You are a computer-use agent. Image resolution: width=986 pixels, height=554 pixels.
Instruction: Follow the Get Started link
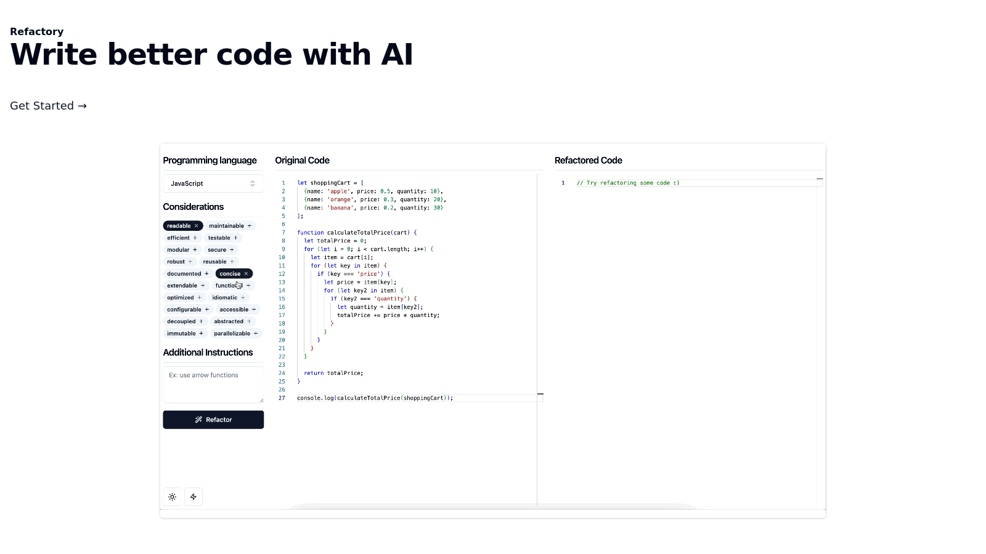coord(48,106)
